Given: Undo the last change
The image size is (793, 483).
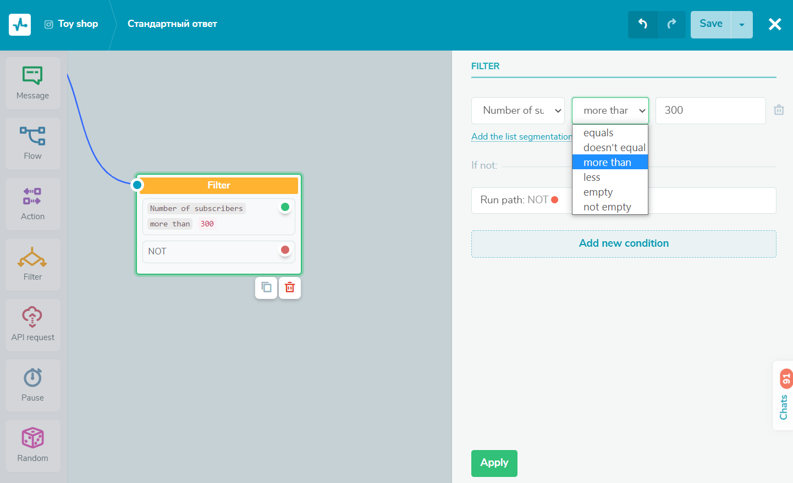Looking at the screenshot, I should point(642,24).
